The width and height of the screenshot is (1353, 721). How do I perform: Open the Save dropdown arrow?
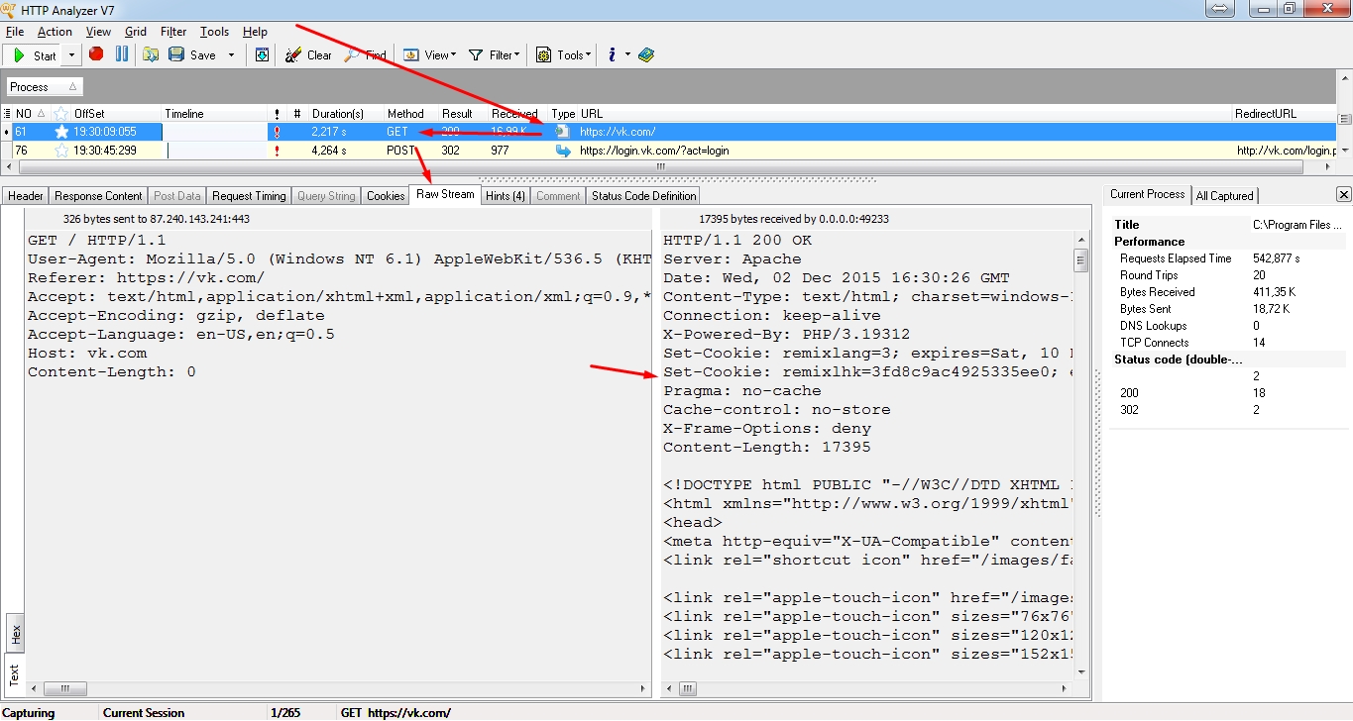coord(232,55)
